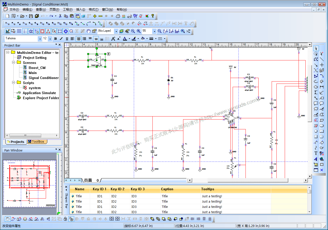Select Signal Conditioner in the project tree
Screen dimensions: 328x230
[44, 78]
